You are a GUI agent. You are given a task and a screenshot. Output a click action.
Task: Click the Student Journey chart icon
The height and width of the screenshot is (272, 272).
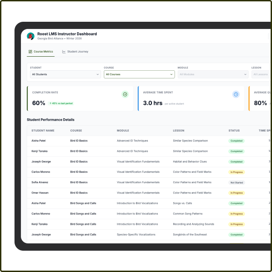coord(64,52)
